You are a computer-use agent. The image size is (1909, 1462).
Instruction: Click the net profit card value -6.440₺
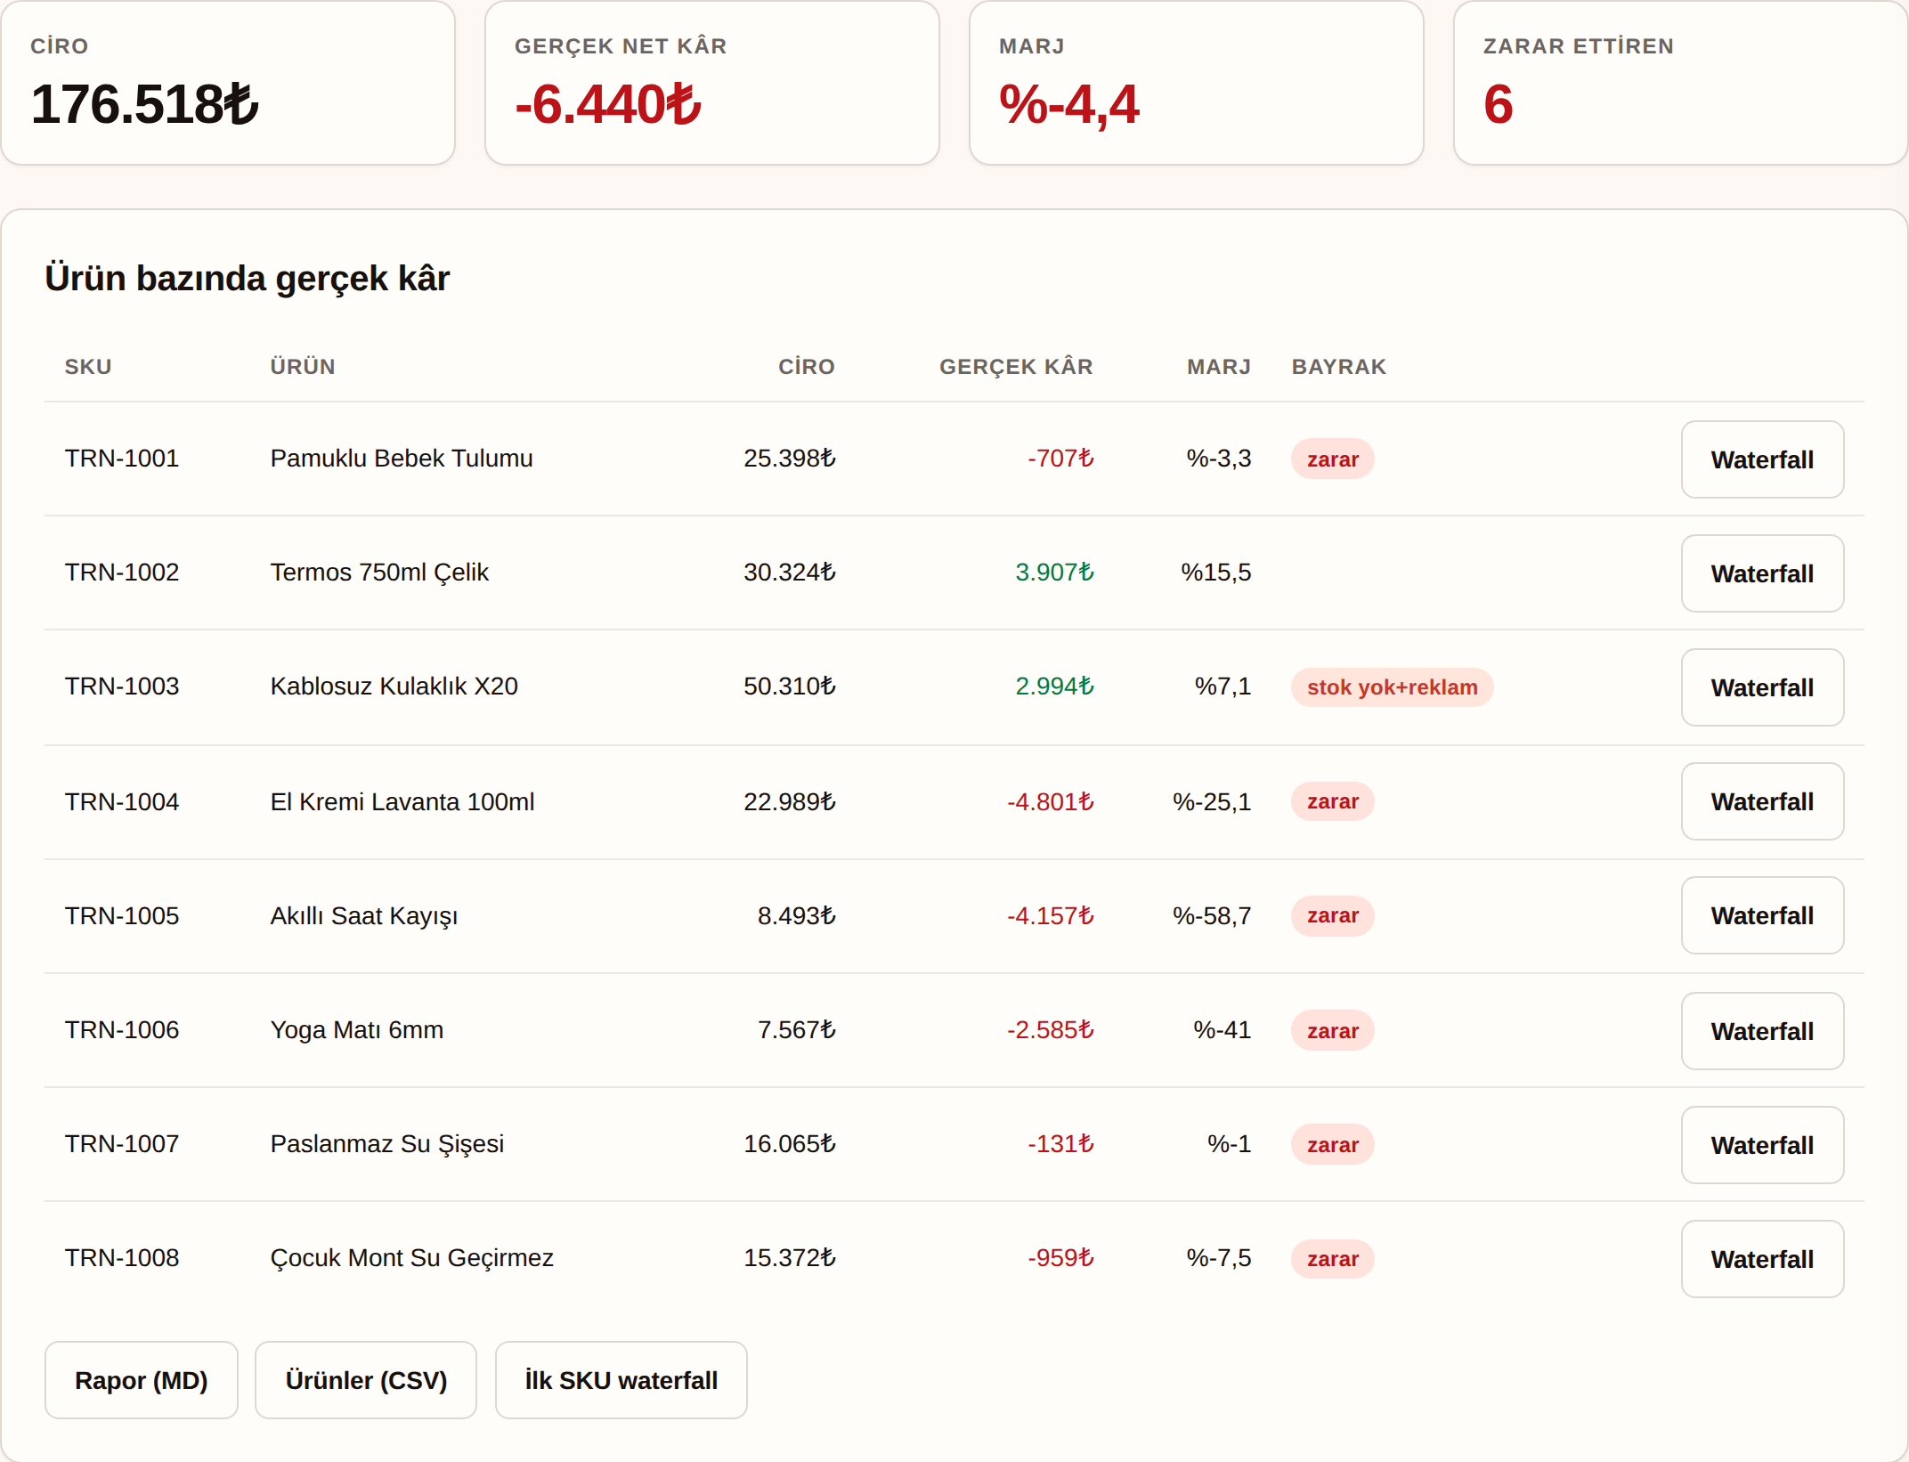pyautogui.click(x=608, y=104)
